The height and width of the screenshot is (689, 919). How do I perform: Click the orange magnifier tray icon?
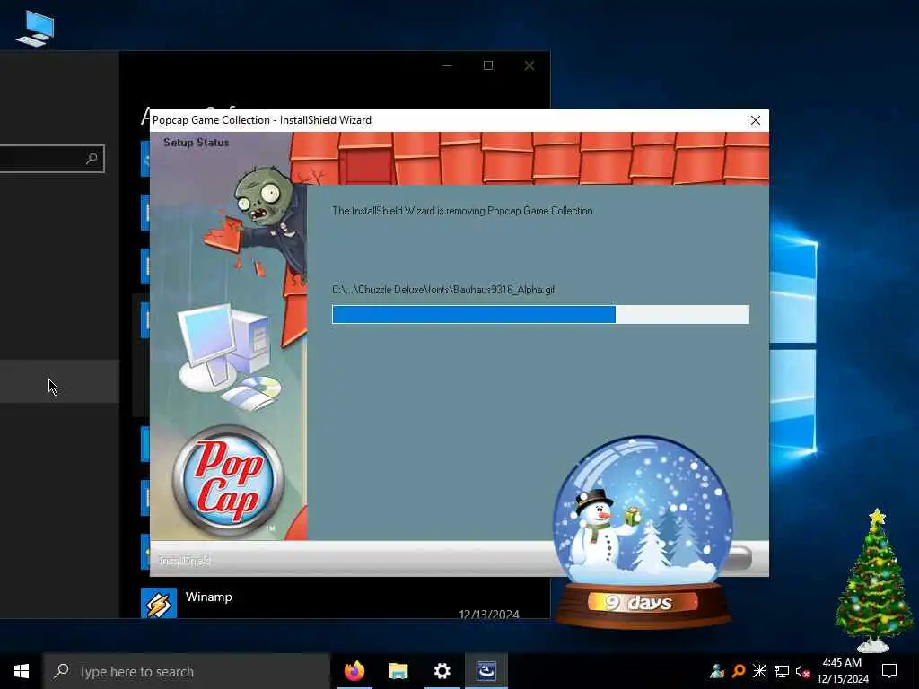739,671
